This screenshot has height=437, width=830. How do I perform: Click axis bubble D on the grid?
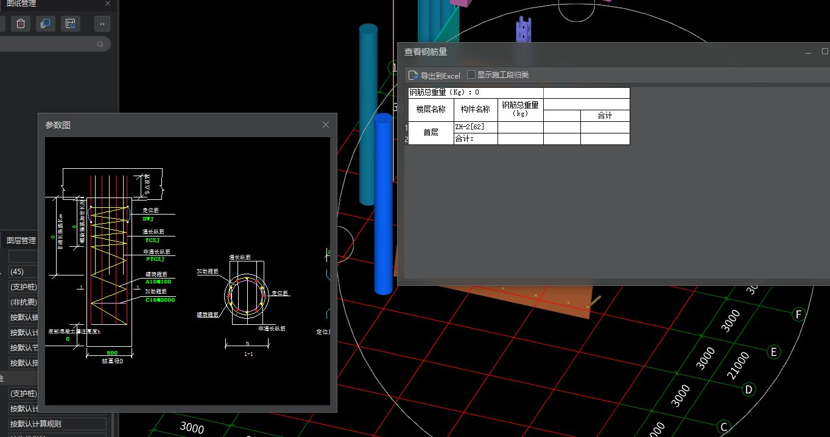coord(749,389)
